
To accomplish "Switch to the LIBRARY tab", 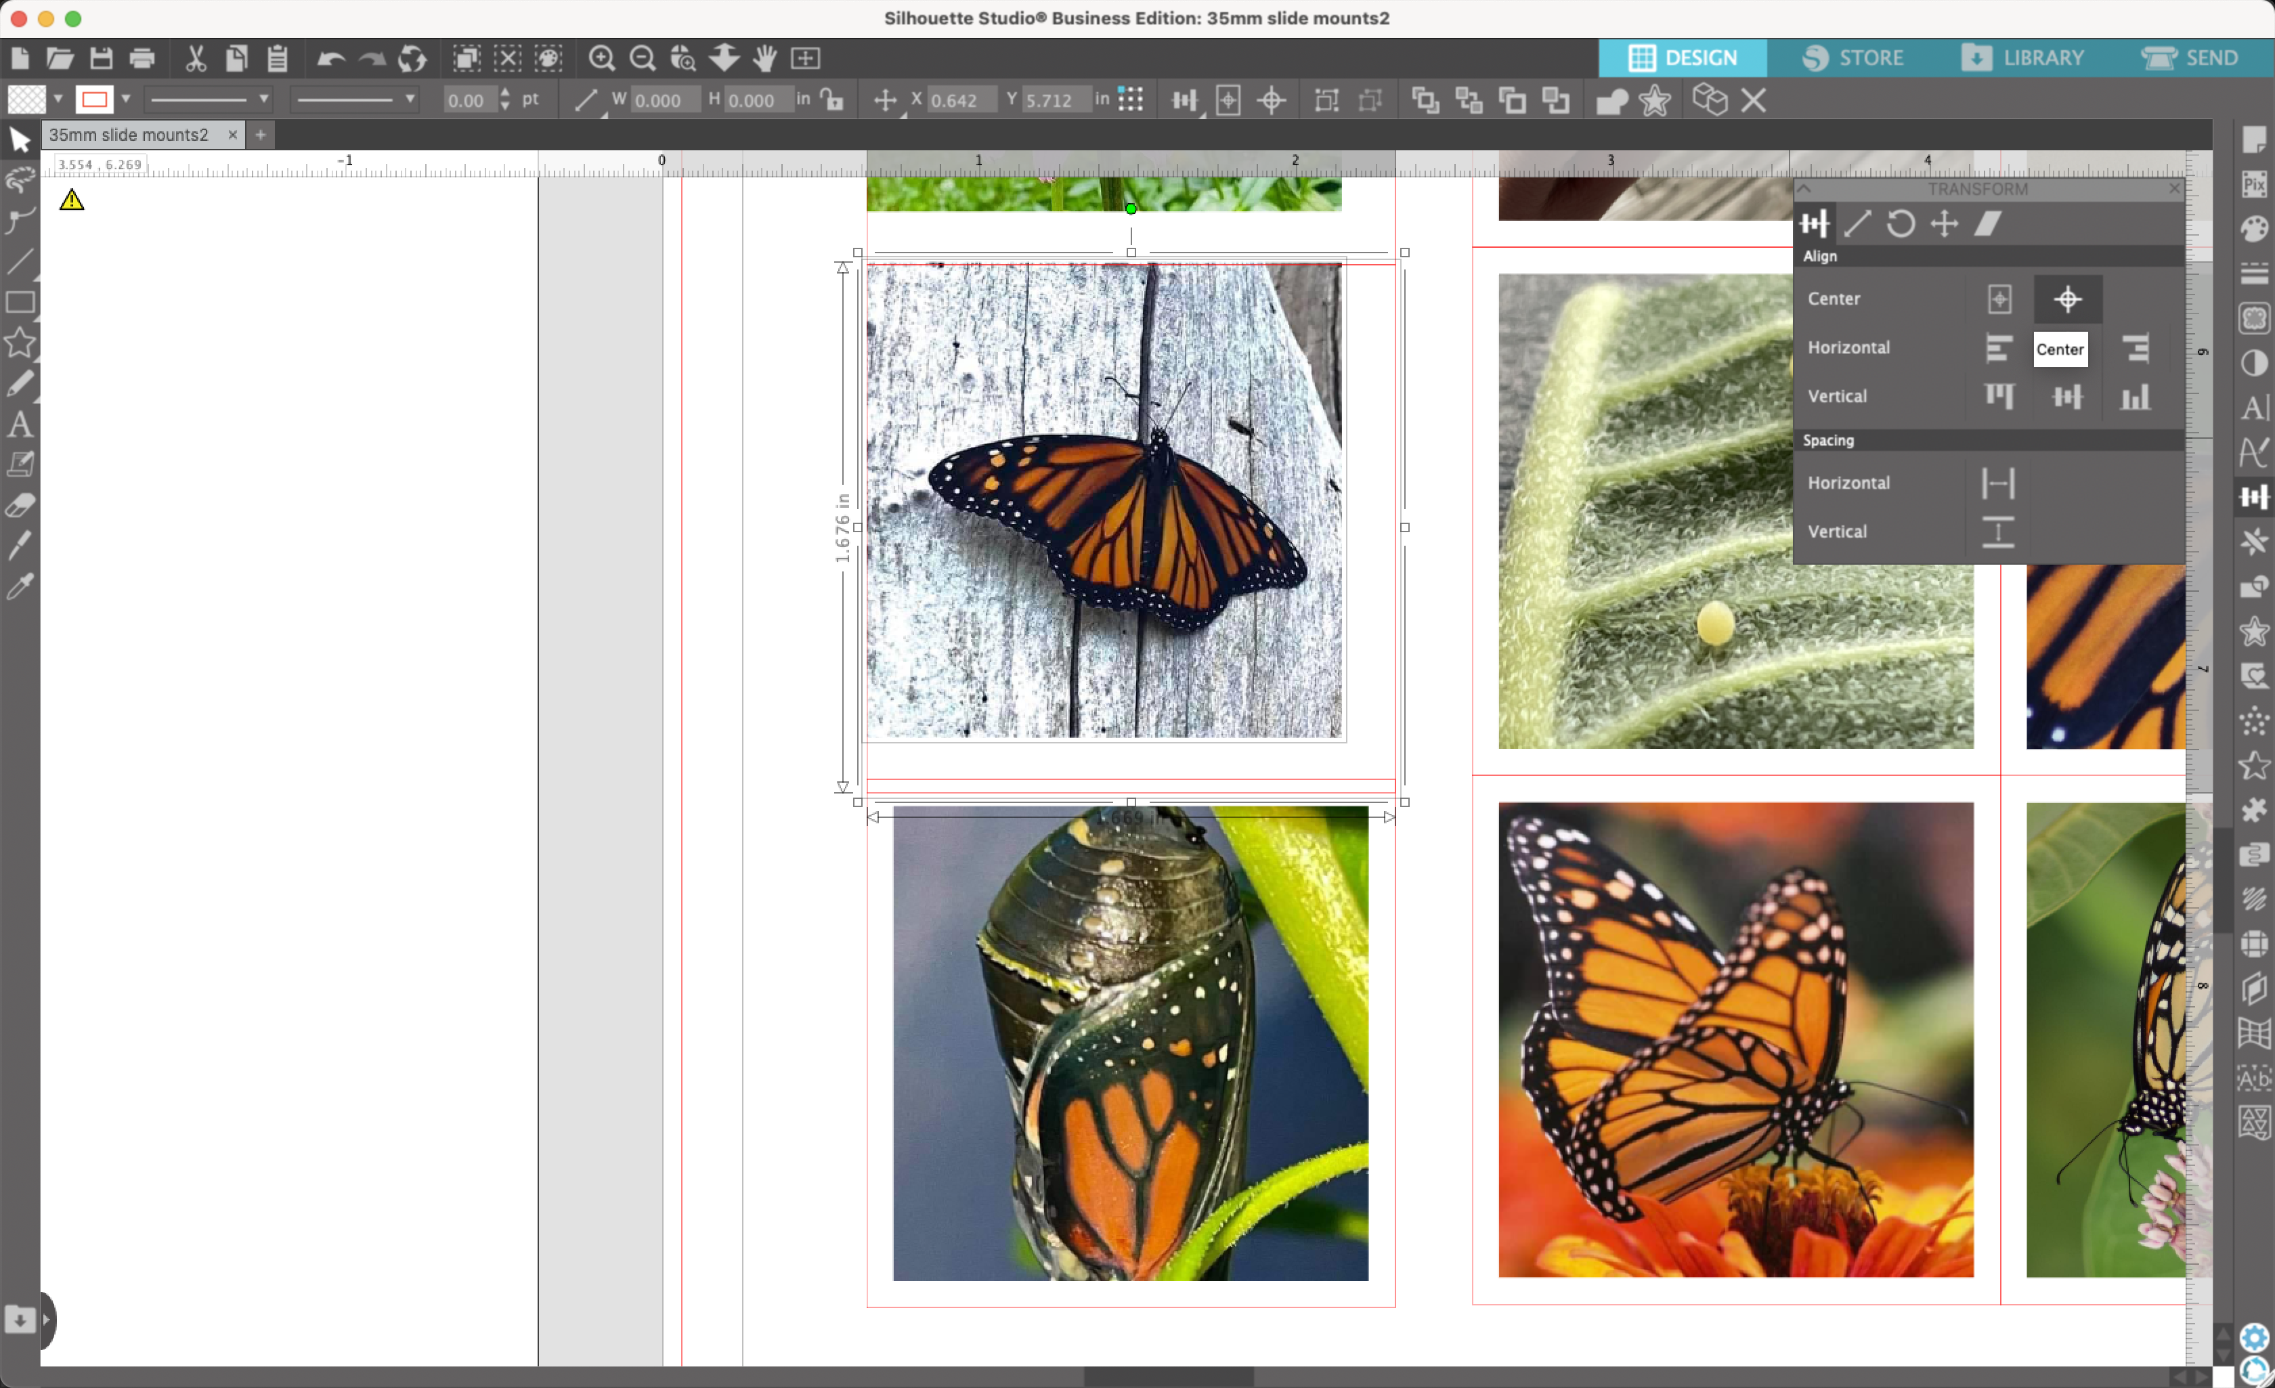I will click(x=2023, y=58).
